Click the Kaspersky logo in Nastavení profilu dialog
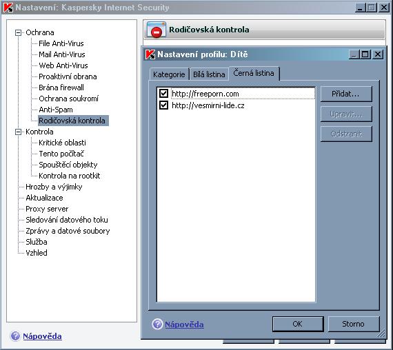 coord(150,54)
